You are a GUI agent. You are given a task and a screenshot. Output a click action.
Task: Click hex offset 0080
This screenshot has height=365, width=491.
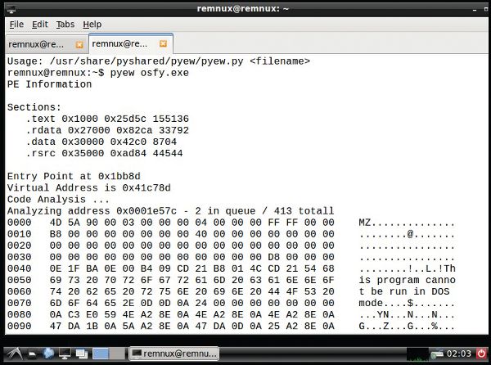click(20, 314)
